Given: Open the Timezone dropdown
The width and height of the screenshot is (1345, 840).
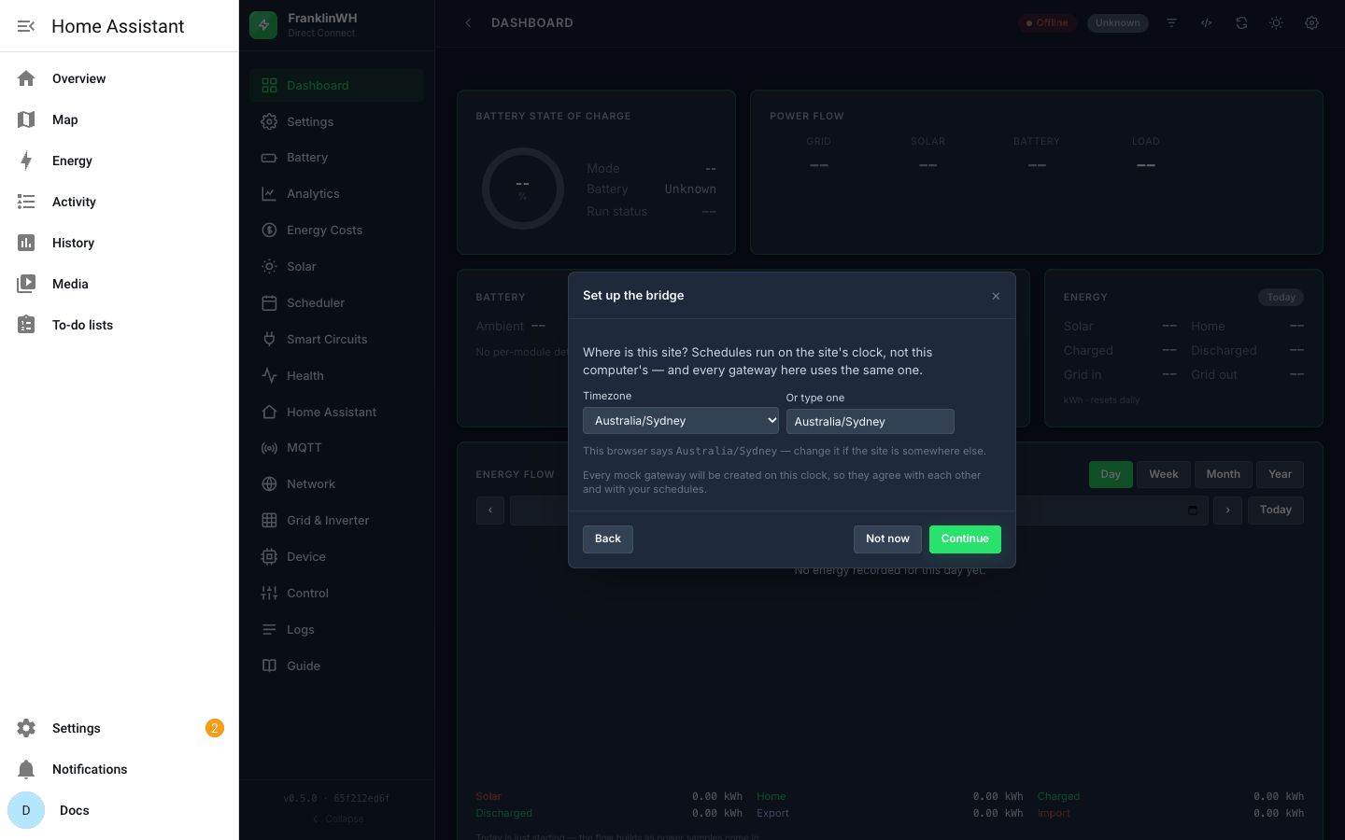Looking at the screenshot, I should [x=681, y=421].
